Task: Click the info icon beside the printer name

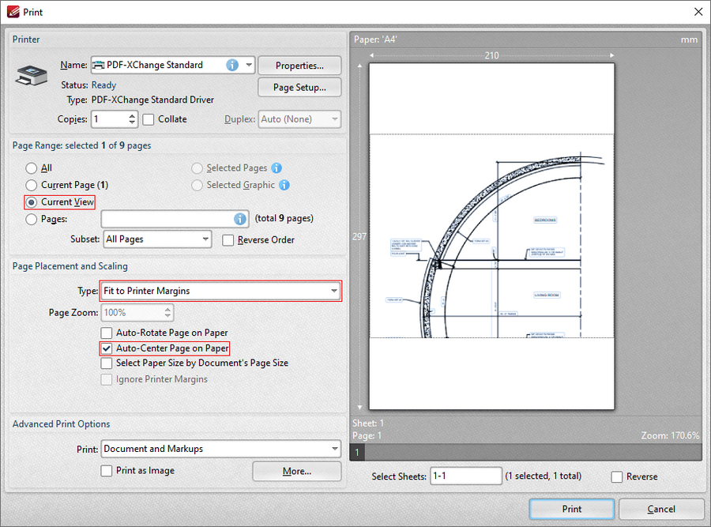Action: pos(232,66)
